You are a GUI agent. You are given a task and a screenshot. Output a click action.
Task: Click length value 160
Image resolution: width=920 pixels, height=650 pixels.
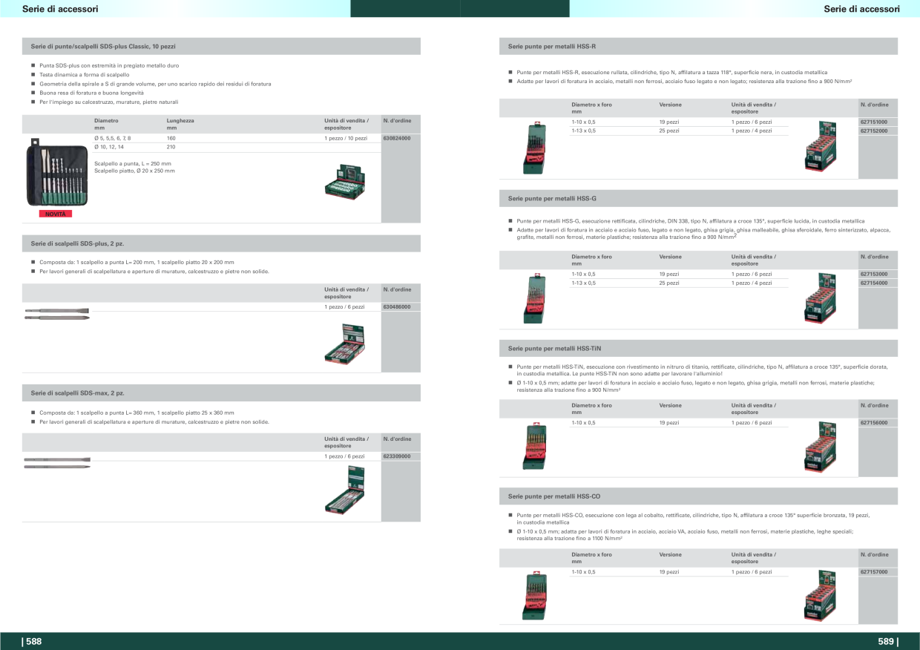pyautogui.click(x=171, y=138)
